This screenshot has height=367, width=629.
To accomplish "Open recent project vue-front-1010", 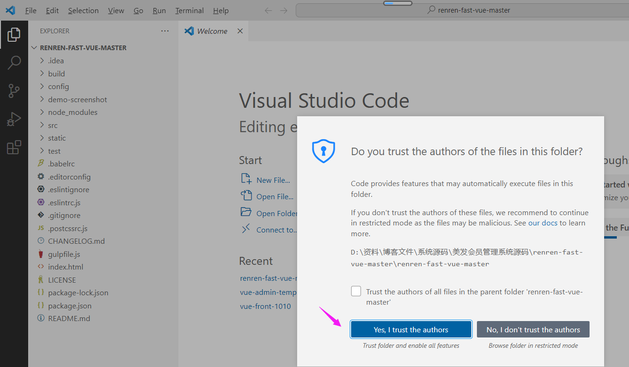I will (265, 307).
